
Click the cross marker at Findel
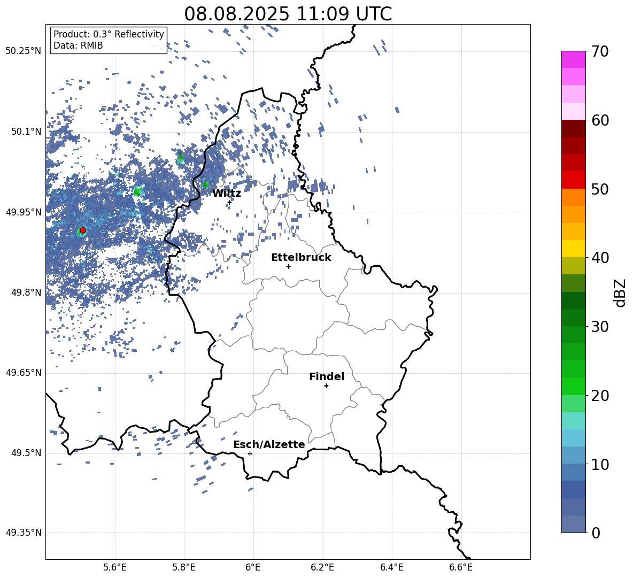tap(326, 386)
